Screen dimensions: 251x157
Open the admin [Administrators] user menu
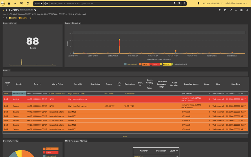point(236,3)
